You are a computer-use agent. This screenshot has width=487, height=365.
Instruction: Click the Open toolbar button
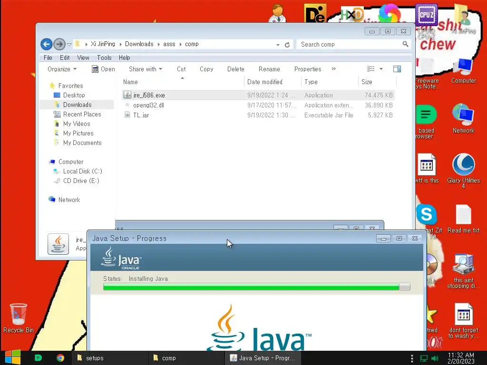[x=103, y=69]
